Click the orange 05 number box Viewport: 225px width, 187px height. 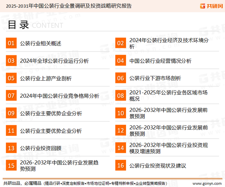pos(11,78)
